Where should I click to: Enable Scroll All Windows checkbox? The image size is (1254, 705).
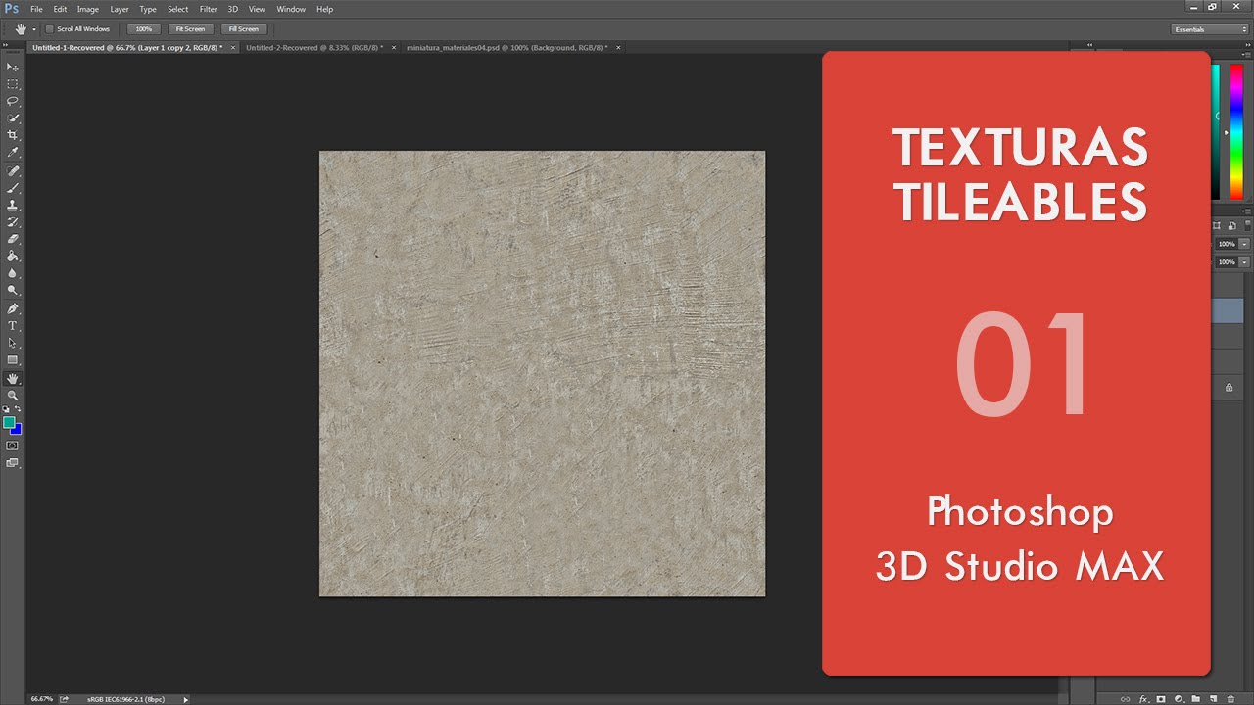50,29
